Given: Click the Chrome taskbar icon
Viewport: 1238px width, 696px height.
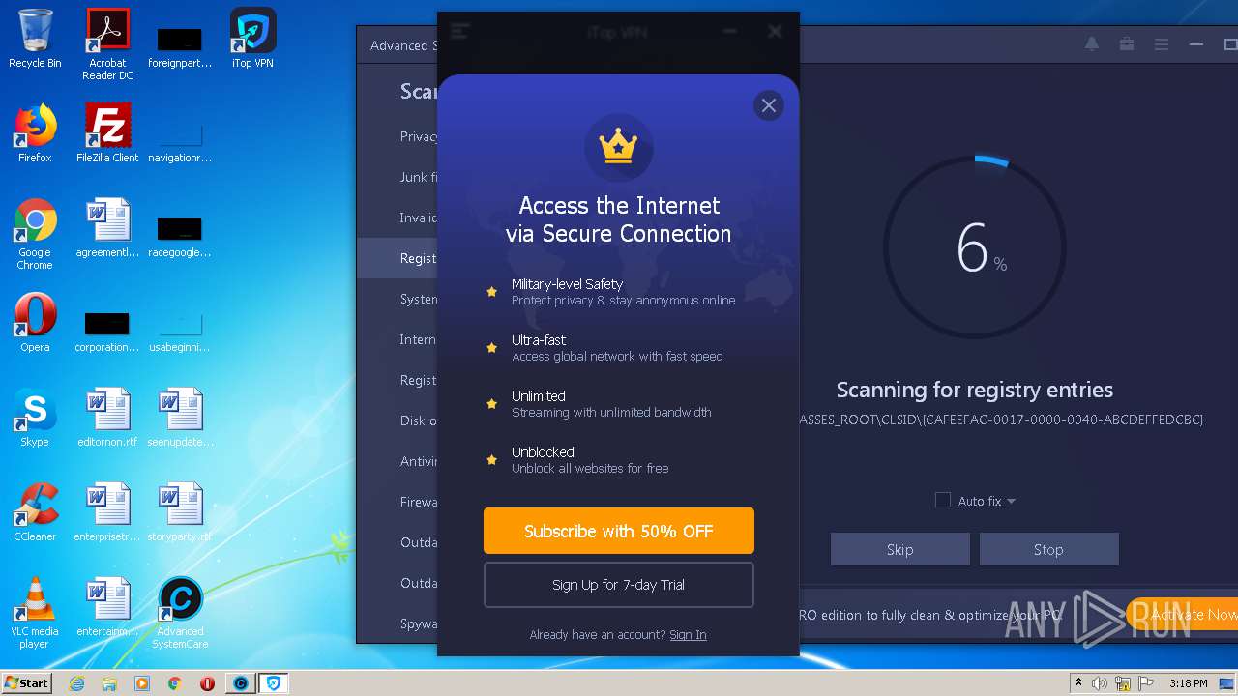Looking at the screenshot, I should [175, 683].
